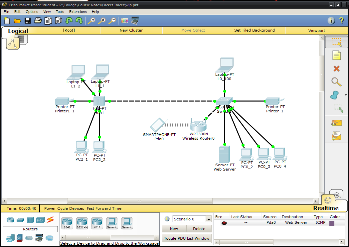The width and height of the screenshot is (349, 247).
Task: Open the Custom Devices Dialog icon
Action: tap(135, 21)
